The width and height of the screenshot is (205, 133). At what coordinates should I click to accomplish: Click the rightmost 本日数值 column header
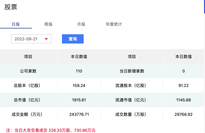click(x=184, y=57)
